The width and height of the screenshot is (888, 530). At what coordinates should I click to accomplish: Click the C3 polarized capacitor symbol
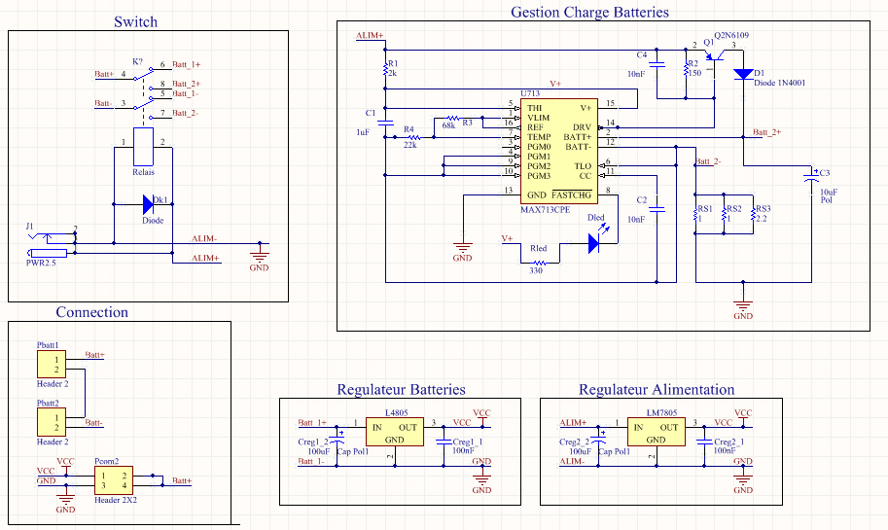(811, 177)
